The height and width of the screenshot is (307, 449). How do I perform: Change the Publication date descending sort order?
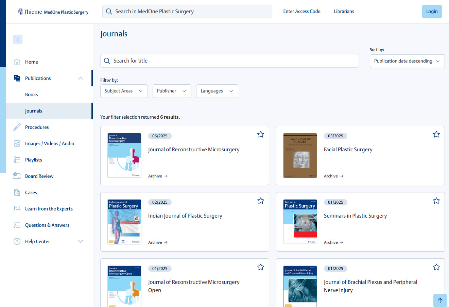coord(407,61)
